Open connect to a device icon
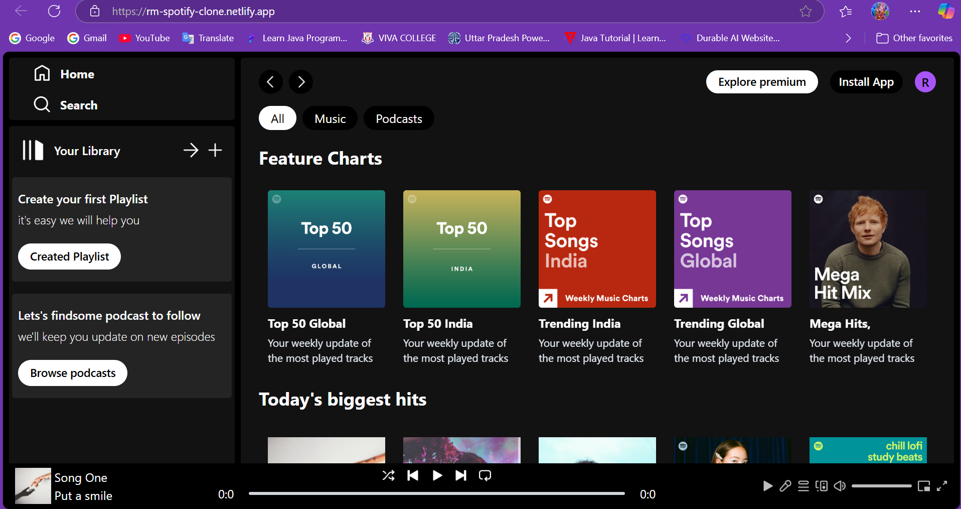Viewport: 961px width, 509px height. pyautogui.click(x=822, y=486)
